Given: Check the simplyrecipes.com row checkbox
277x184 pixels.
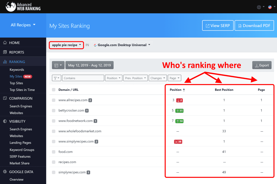Looking at the screenshot, I should 54,172.
